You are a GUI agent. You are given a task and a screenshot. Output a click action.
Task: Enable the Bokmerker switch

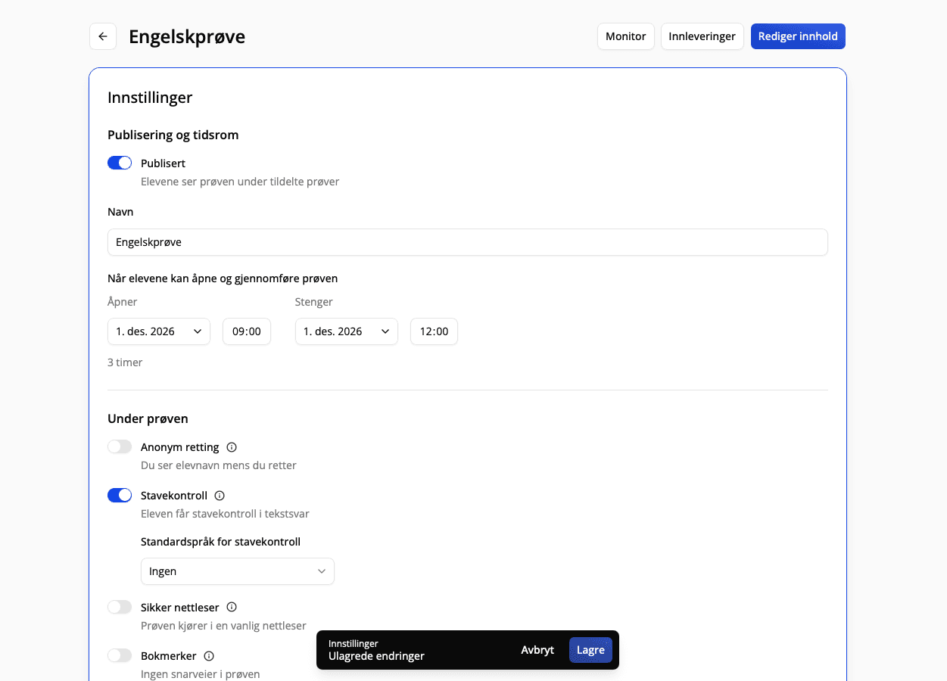(x=120, y=655)
